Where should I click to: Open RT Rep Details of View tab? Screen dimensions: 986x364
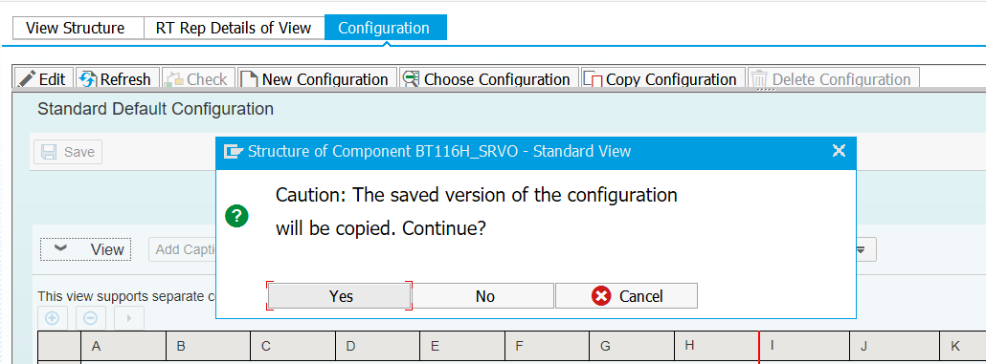click(x=234, y=29)
